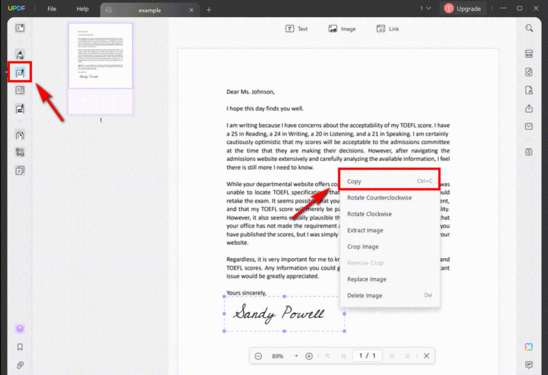Go to last page arrow icon
This screenshot has height=375, width=548.
click(407, 356)
